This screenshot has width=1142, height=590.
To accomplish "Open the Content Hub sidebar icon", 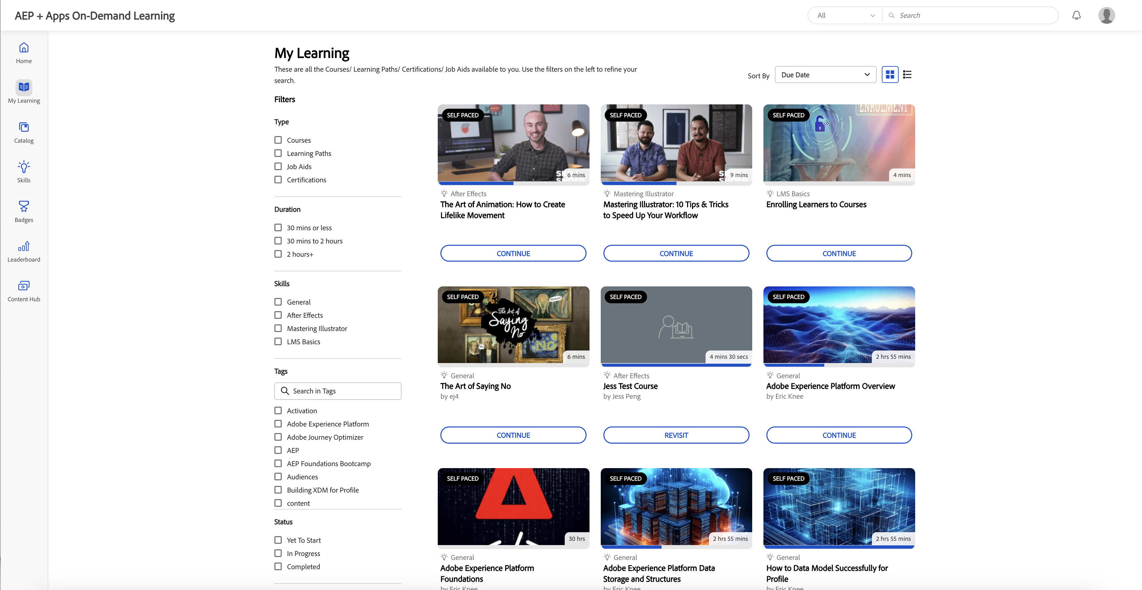I will (24, 286).
